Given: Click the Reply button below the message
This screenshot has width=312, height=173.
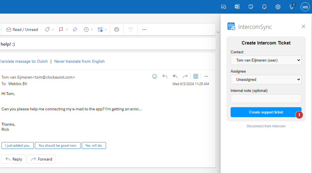Looking at the screenshot, I should point(14,159).
